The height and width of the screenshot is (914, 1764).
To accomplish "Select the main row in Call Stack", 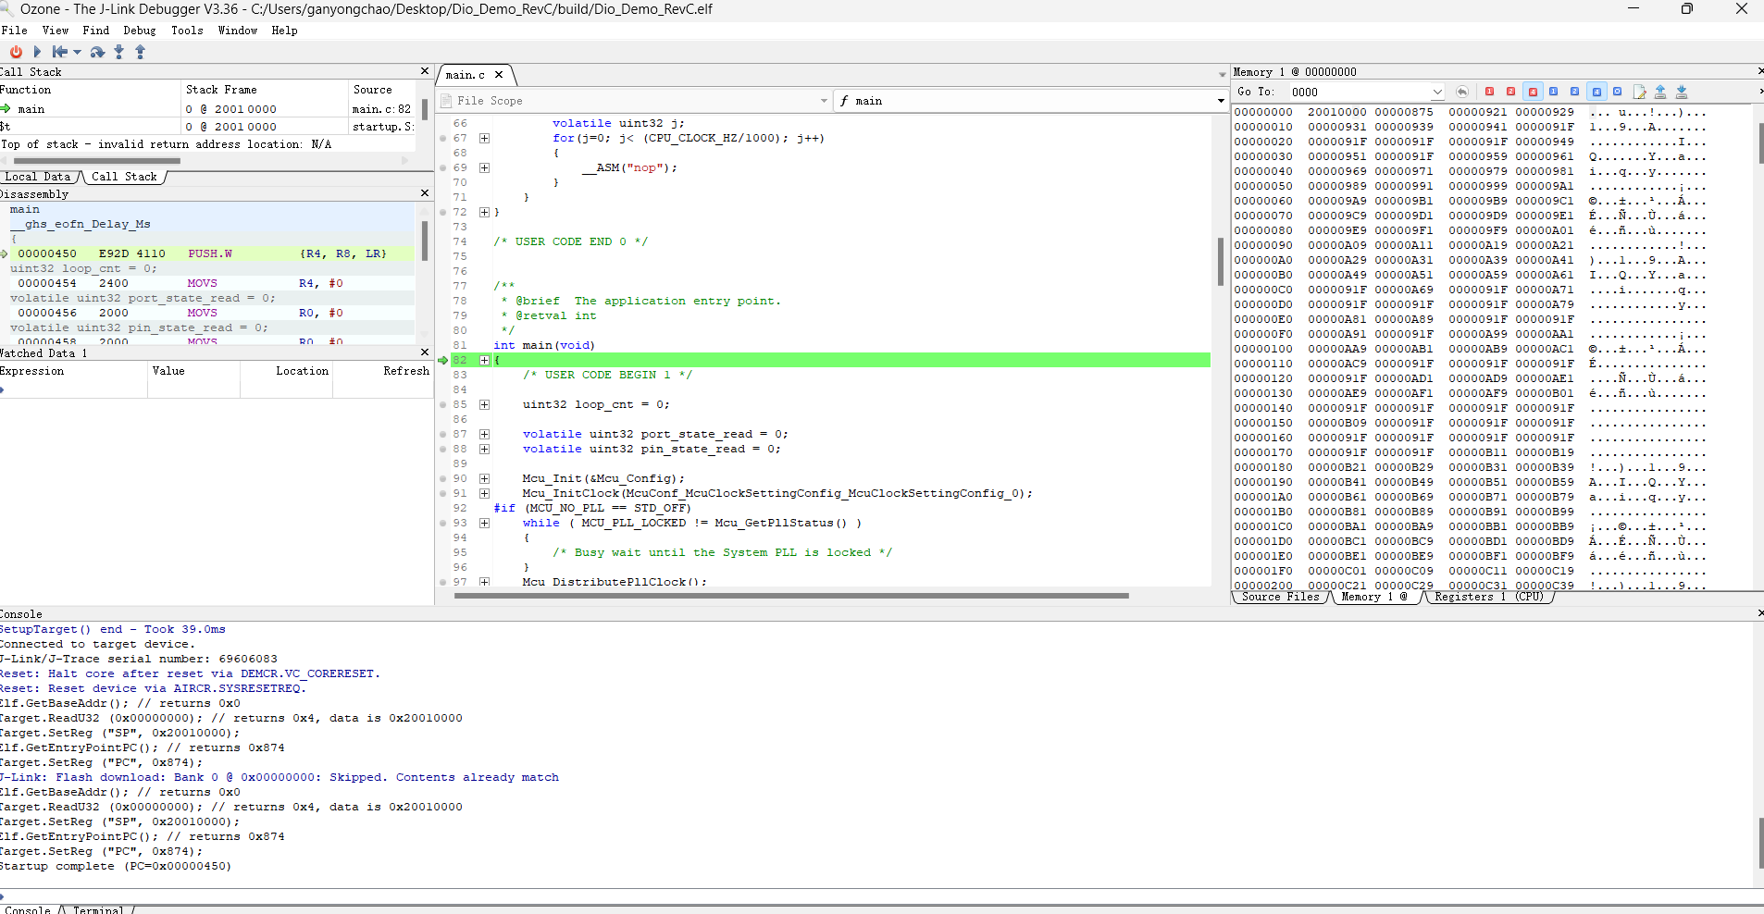I will pyautogui.click(x=208, y=109).
